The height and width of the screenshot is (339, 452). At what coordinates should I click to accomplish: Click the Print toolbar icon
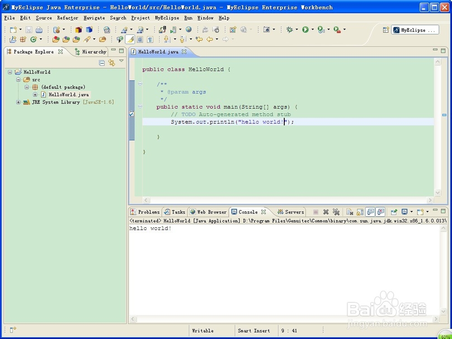(39, 29)
